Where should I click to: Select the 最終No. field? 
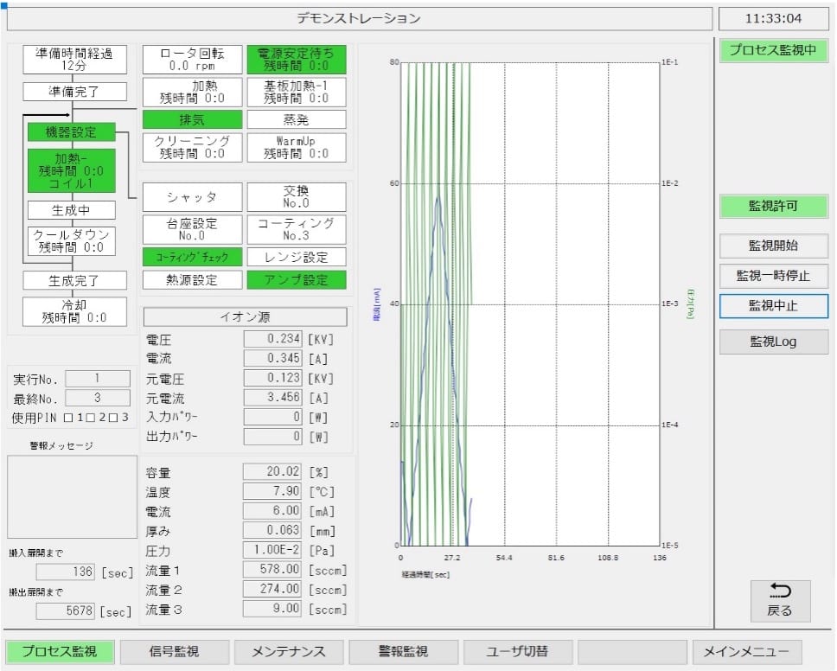pyautogui.click(x=98, y=399)
